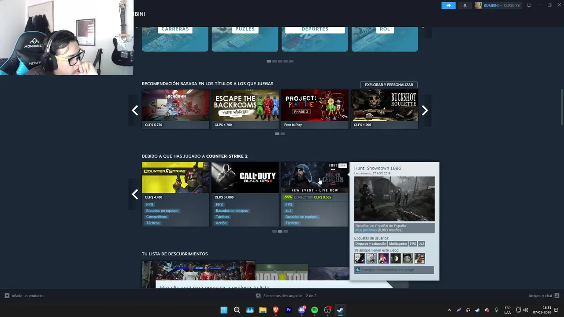Click the COUNTER-STRIKE 2 heading link
Viewport: 564px width, 317px height.
click(227, 156)
